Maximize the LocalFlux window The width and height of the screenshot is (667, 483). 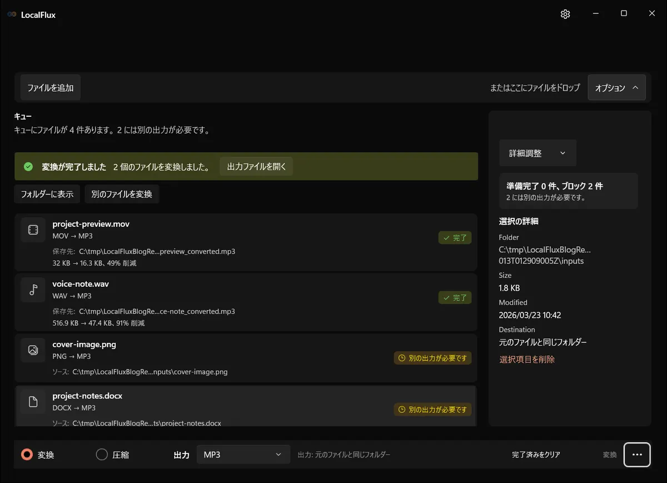(624, 14)
